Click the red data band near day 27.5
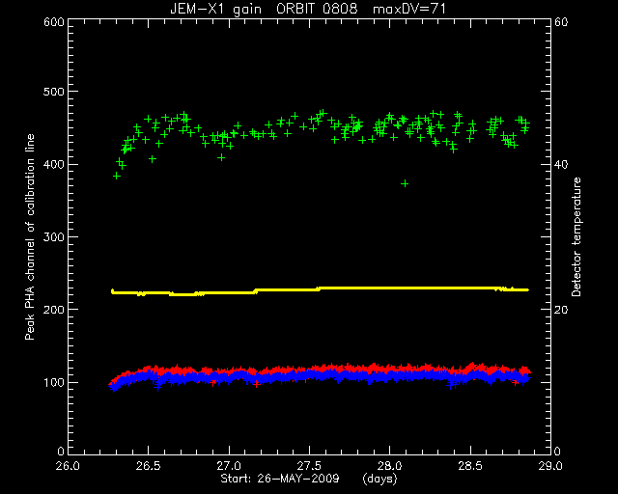618x494 pixels. click(x=310, y=370)
